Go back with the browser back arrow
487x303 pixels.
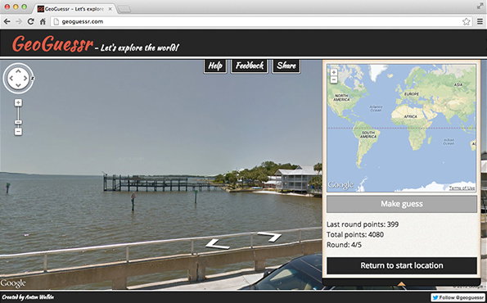click(x=7, y=21)
